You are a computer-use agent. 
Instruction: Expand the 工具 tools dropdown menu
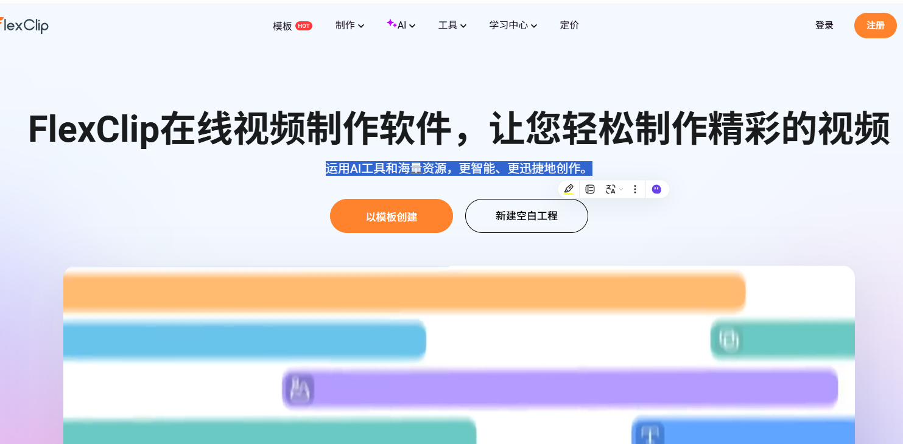(452, 26)
